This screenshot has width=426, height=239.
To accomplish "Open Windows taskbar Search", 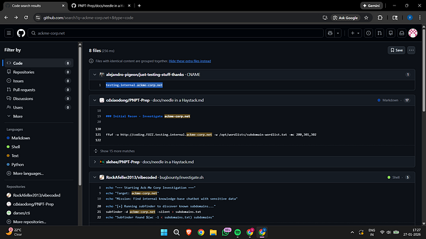I will click(x=176, y=232).
